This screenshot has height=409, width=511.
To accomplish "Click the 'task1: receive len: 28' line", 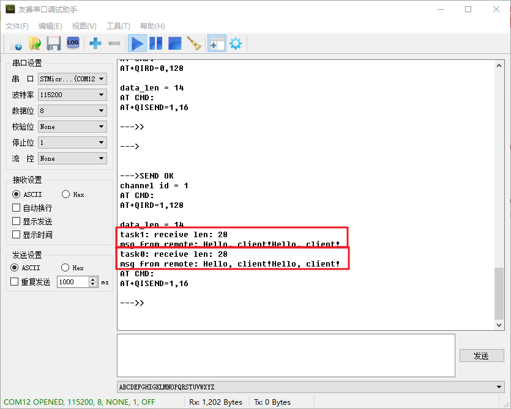I will coord(174,235).
